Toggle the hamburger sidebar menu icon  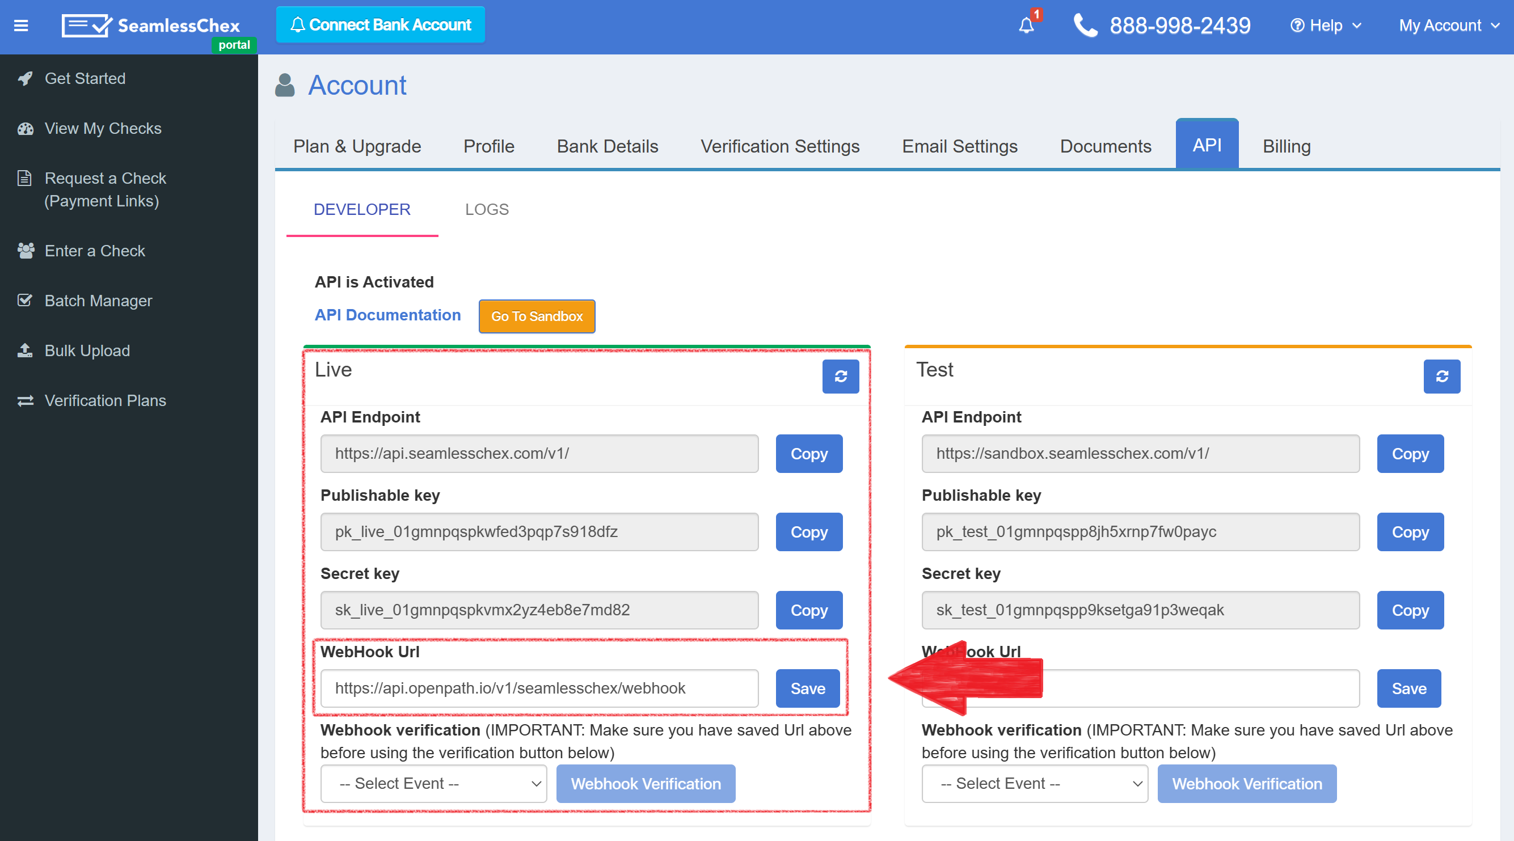pos(21,26)
